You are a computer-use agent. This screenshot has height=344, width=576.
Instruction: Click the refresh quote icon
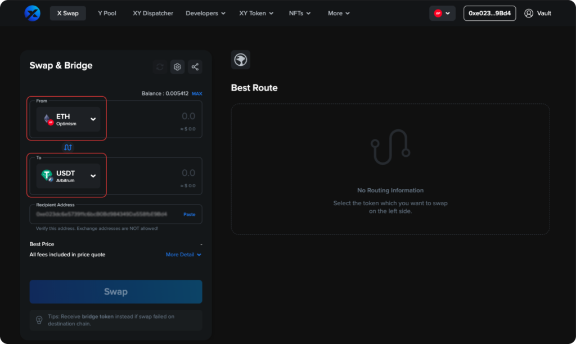pyautogui.click(x=160, y=67)
